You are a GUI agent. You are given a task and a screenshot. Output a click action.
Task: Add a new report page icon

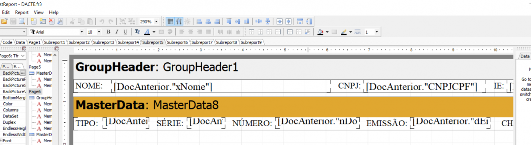click(x=34, y=22)
